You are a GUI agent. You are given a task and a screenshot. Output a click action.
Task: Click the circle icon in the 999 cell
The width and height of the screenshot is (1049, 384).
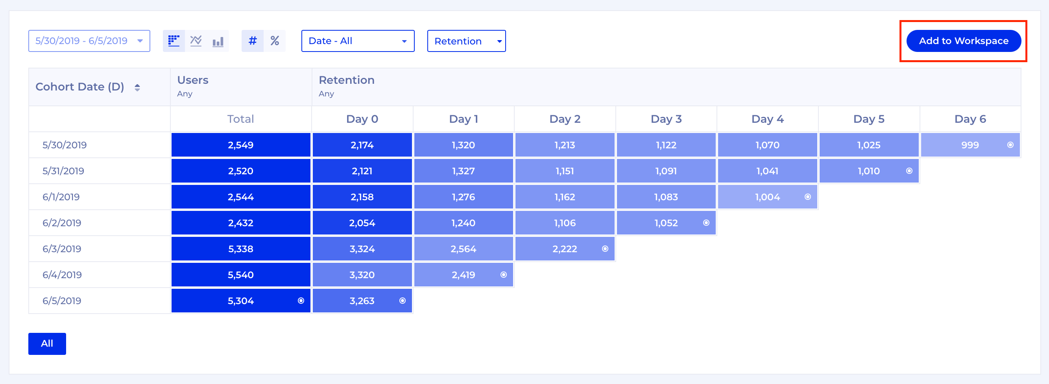tap(1010, 145)
